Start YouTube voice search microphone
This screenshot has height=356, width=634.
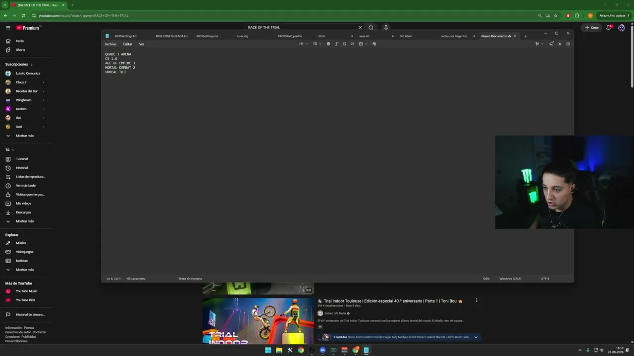click(386, 28)
